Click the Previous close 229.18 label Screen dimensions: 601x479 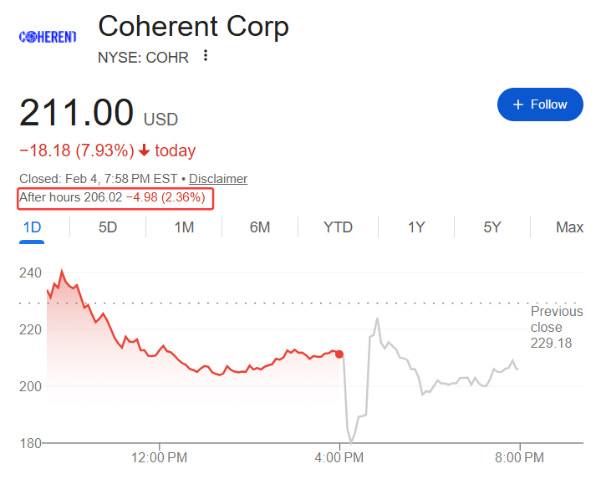point(556,327)
